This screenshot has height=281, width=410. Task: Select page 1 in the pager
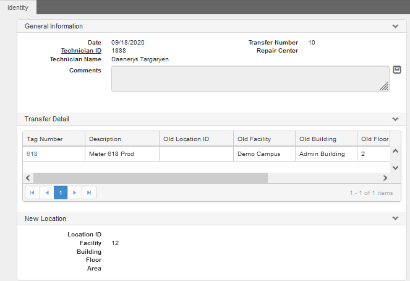[61, 193]
